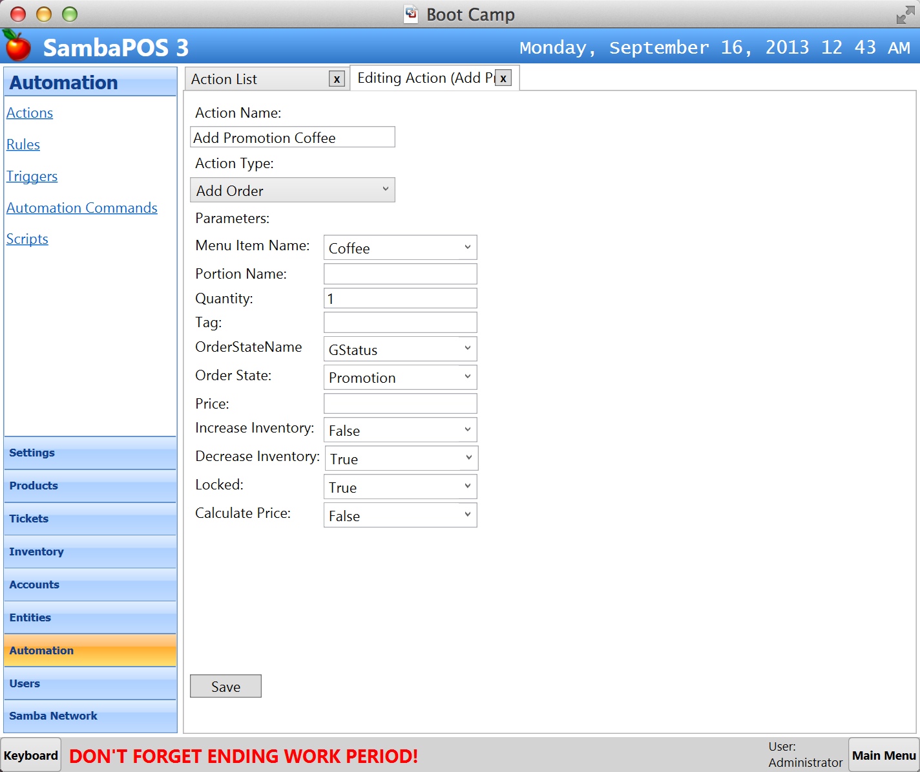Select the Inventory sidebar section
Image resolution: width=920 pixels, height=772 pixels.
point(90,552)
